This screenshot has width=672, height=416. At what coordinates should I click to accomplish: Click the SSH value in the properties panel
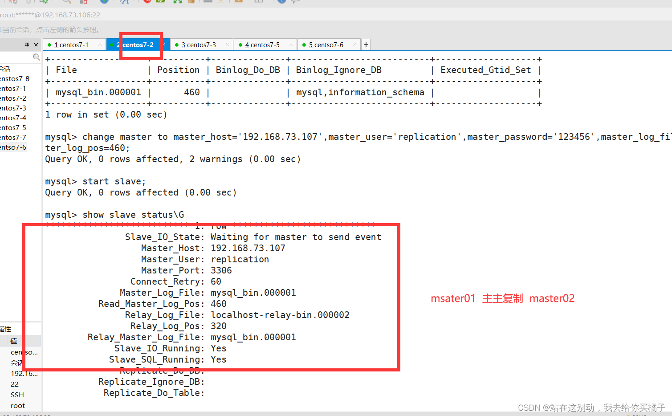pyautogui.click(x=17, y=395)
